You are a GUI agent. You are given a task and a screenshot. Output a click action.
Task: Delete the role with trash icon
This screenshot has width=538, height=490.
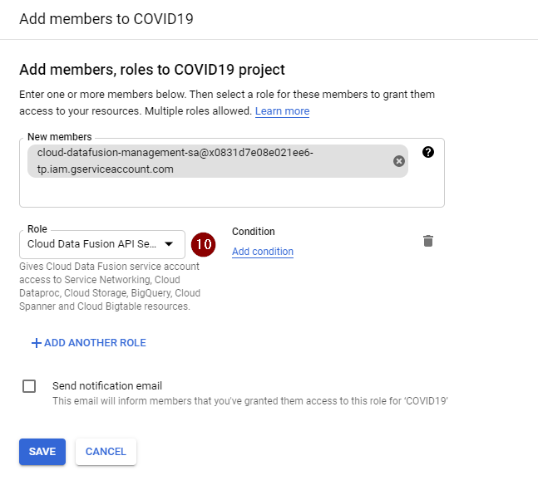428,241
